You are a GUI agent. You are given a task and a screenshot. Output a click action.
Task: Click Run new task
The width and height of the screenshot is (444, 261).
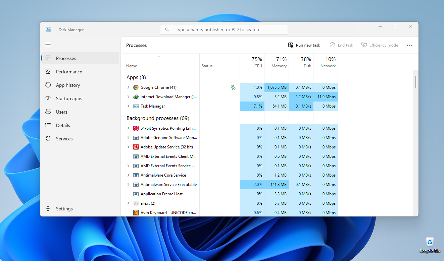pyautogui.click(x=304, y=45)
